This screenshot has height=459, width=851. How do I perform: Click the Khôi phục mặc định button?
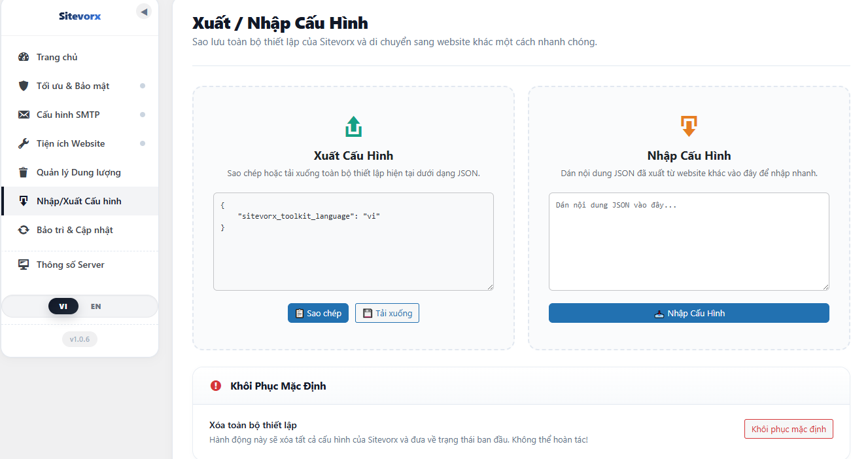[x=789, y=429]
